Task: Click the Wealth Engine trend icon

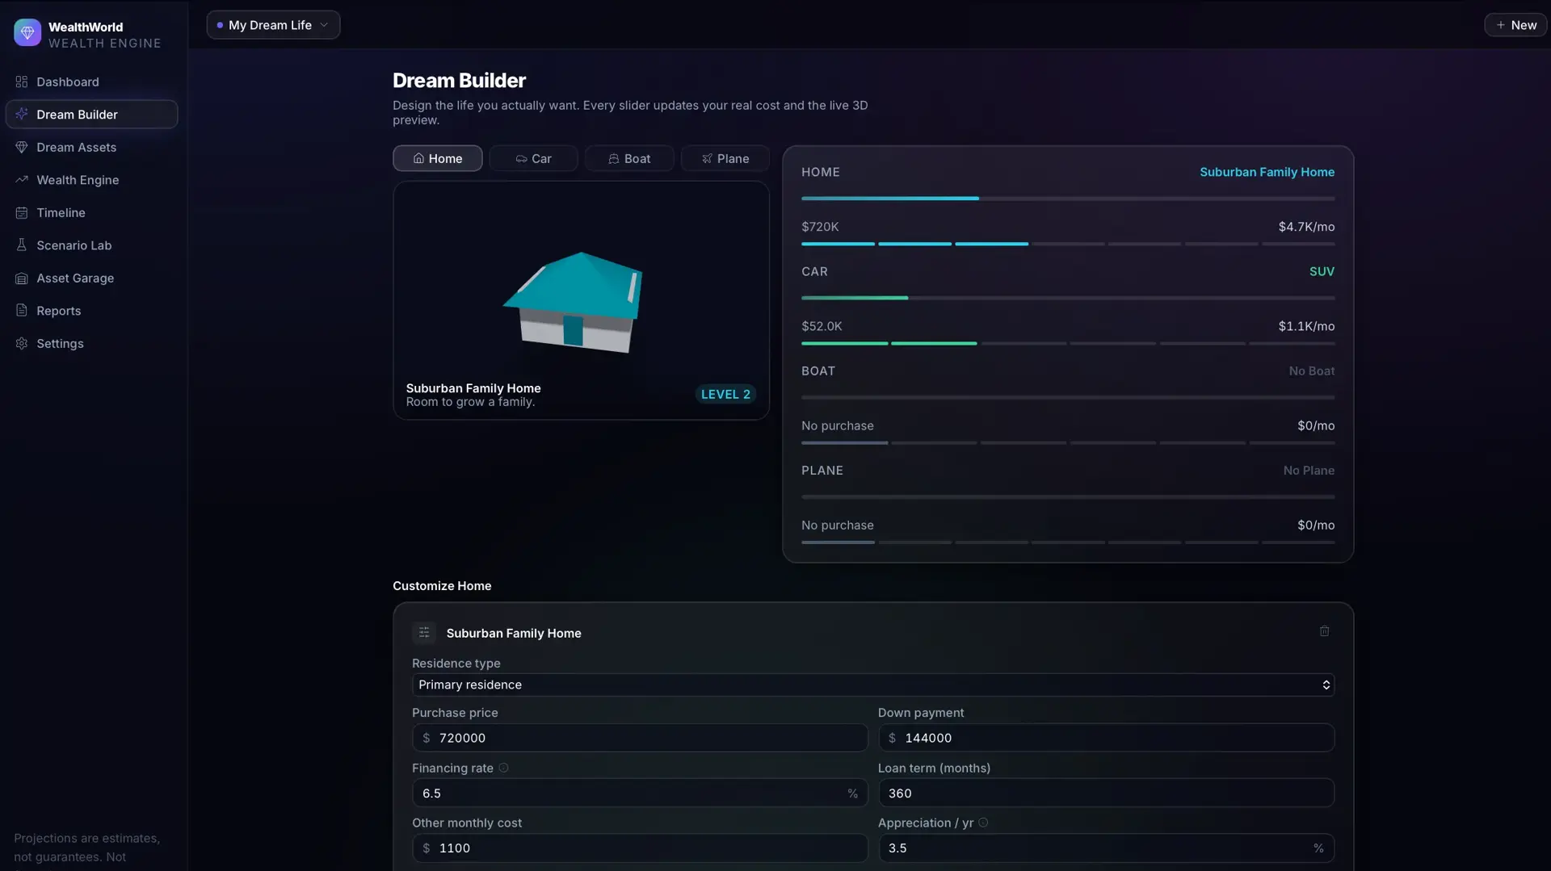Action: (22, 179)
